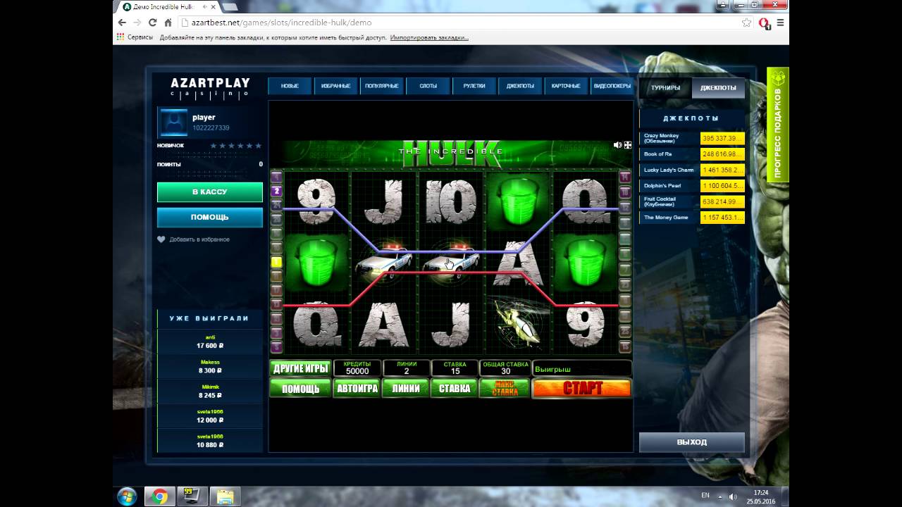Open the Crazy Monkey jackpot entry
902x507 pixels.
click(x=692, y=138)
